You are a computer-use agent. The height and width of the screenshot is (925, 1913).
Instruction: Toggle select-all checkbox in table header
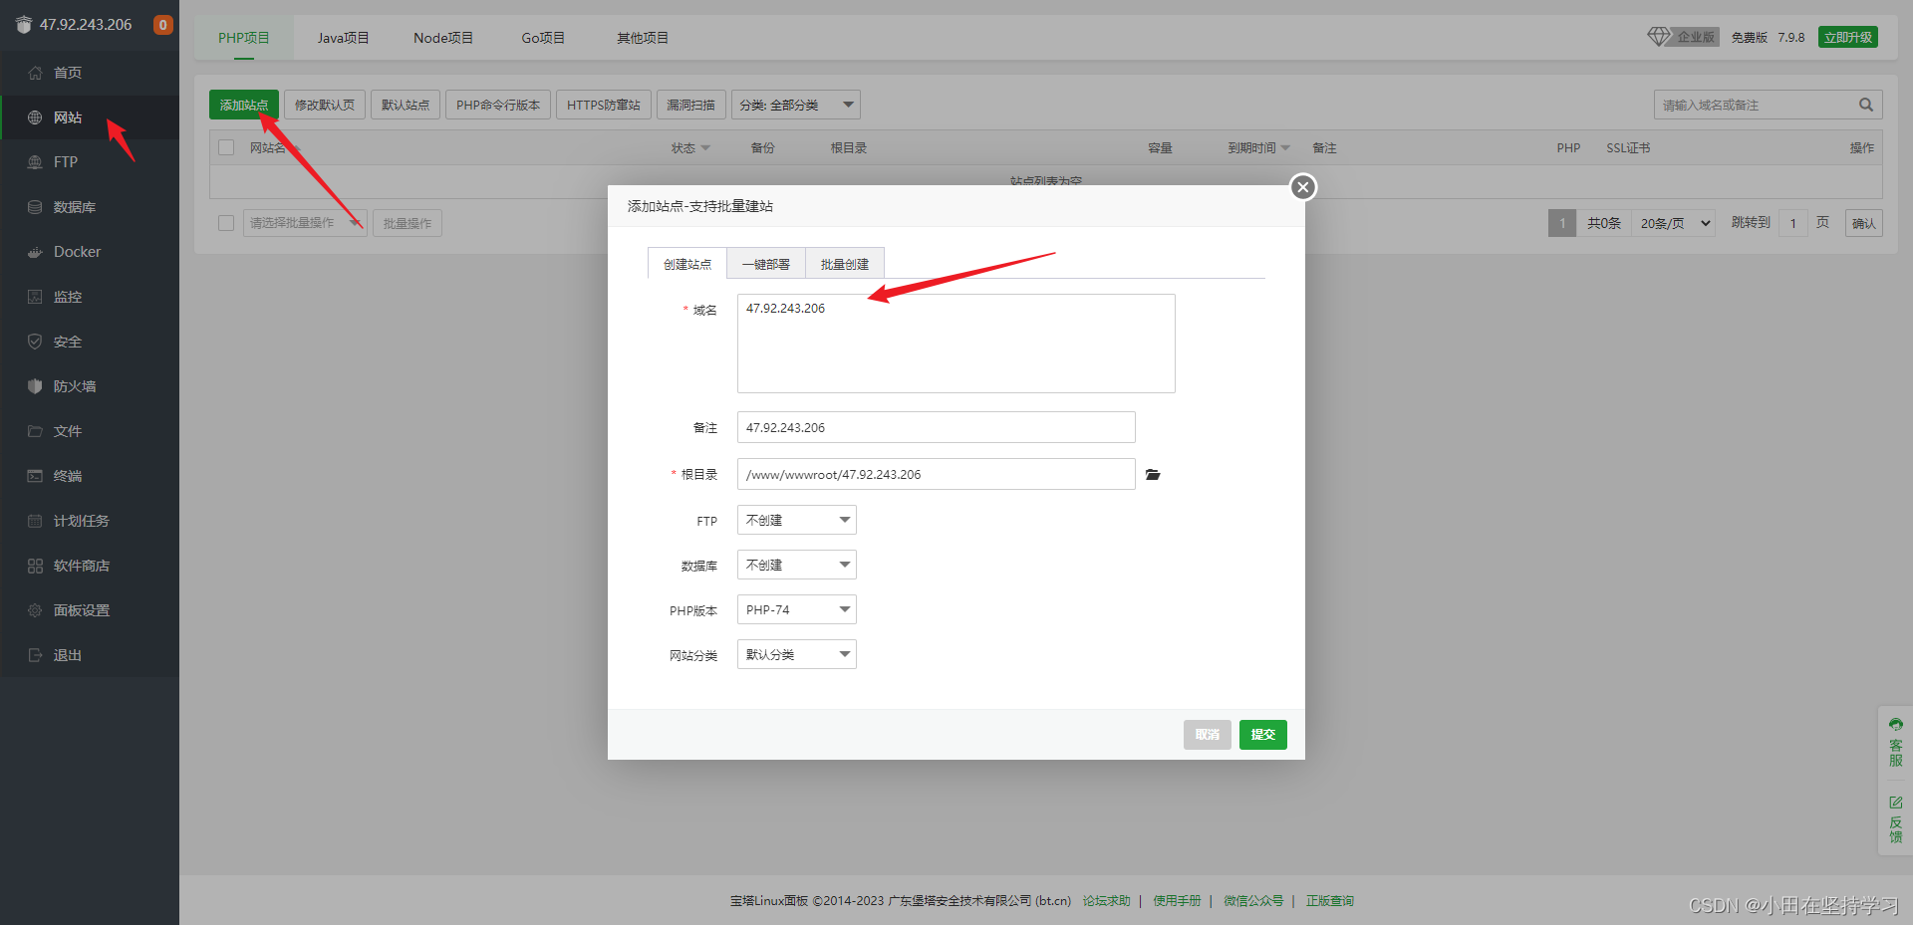226,147
